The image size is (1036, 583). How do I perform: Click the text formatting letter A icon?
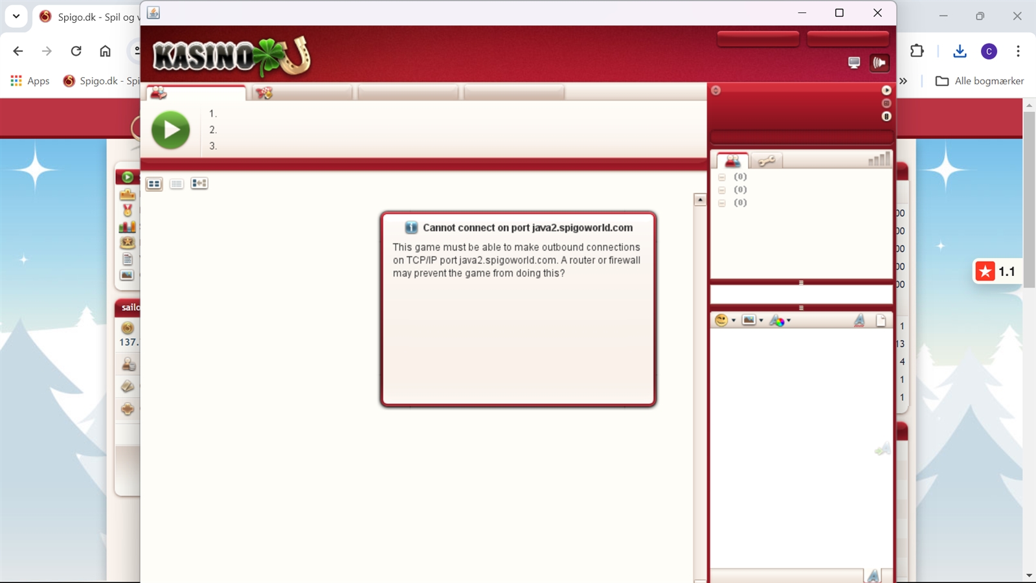pyautogui.click(x=859, y=320)
